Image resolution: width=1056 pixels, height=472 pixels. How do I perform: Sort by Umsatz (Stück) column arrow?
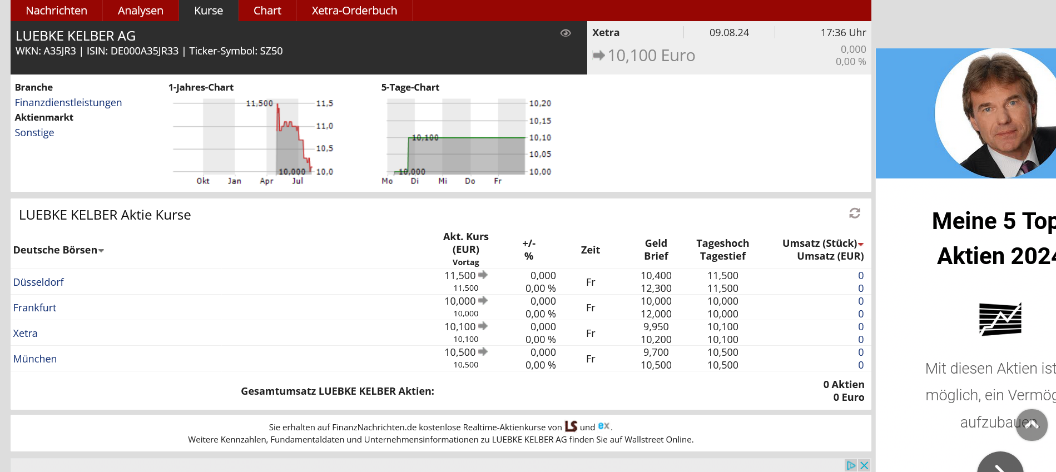click(x=861, y=244)
